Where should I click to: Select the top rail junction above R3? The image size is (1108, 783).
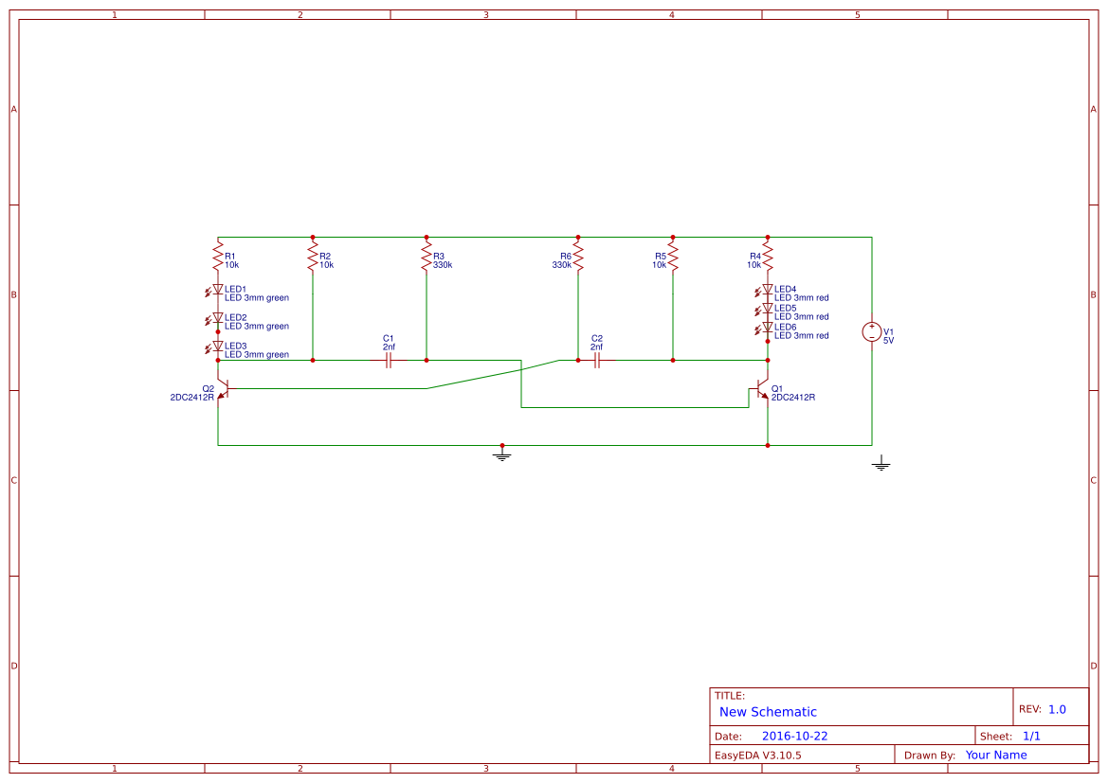click(x=427, y=238)
